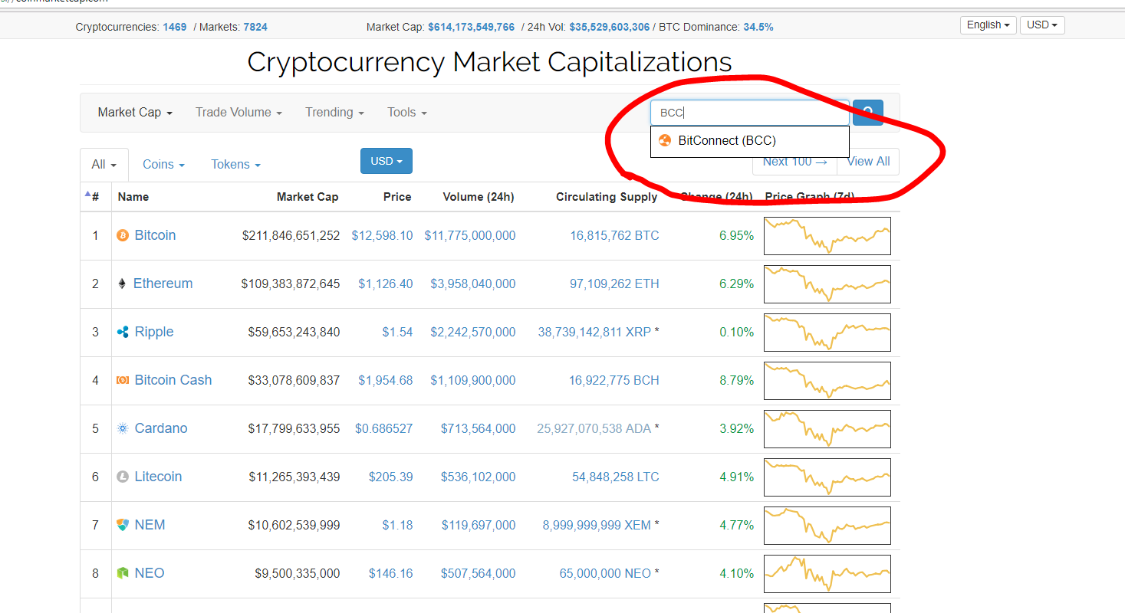This screenshot has width=1125, height=613.
Task: Open the NEM coin page link
Action: [150, 525]
